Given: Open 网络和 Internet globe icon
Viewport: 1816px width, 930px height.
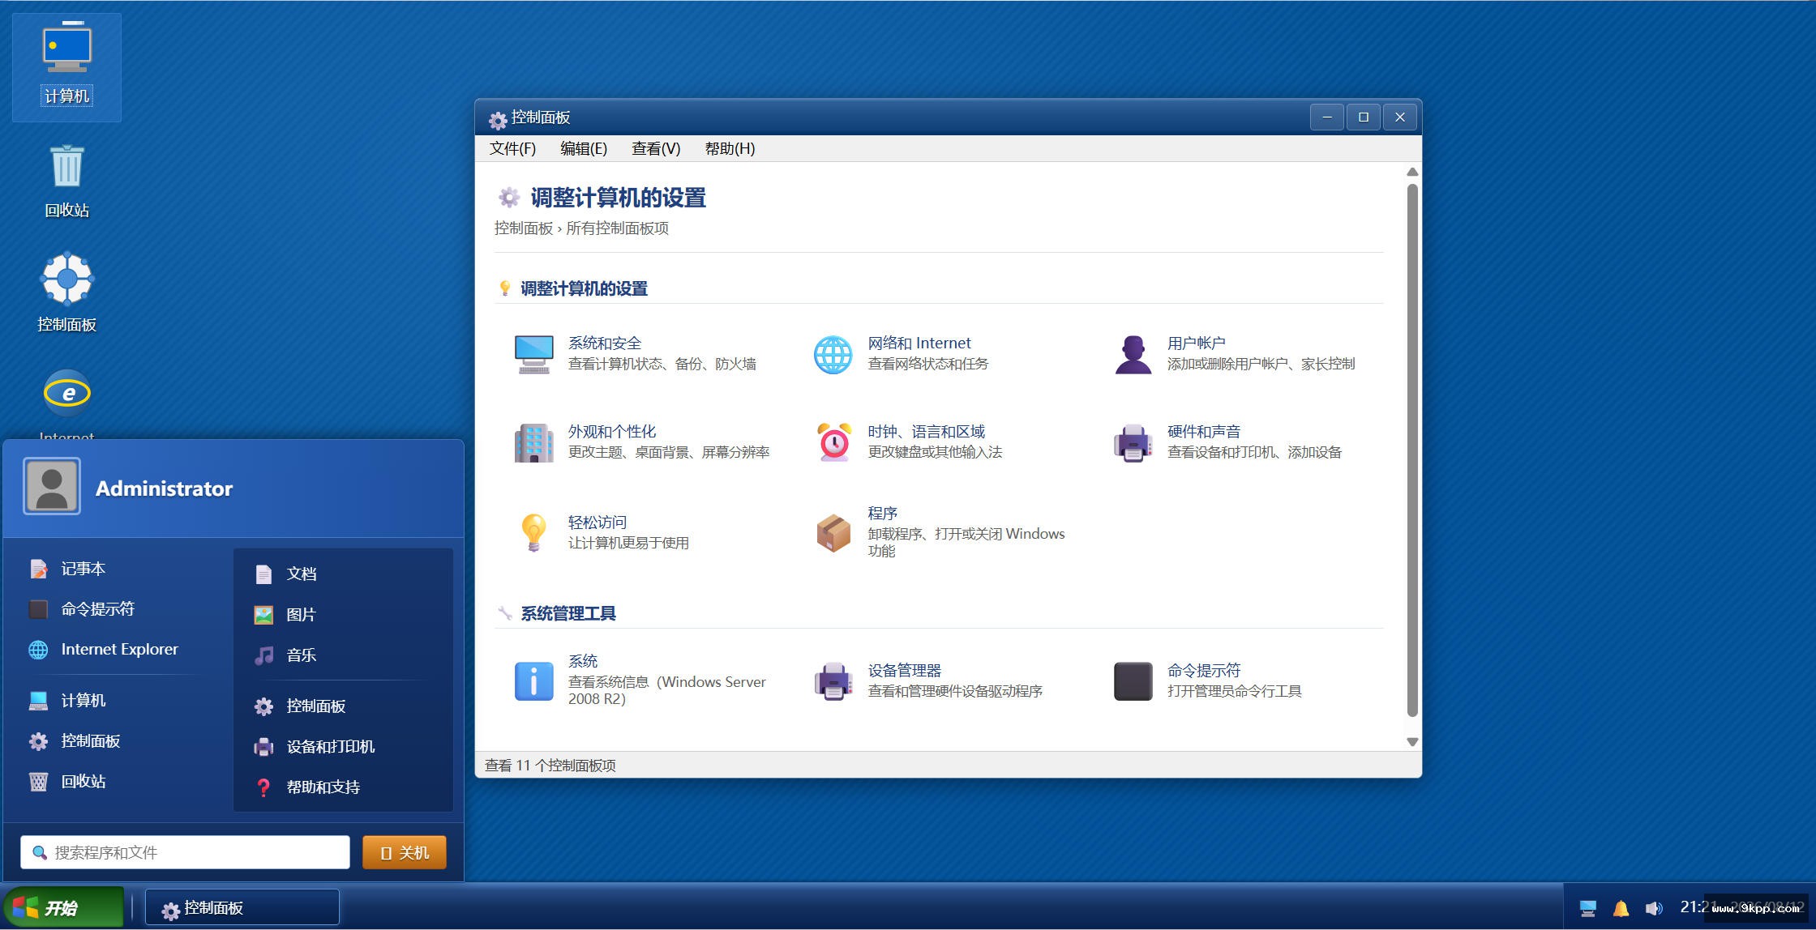Looking at the screenshot, I should click(x=833, y=354).
